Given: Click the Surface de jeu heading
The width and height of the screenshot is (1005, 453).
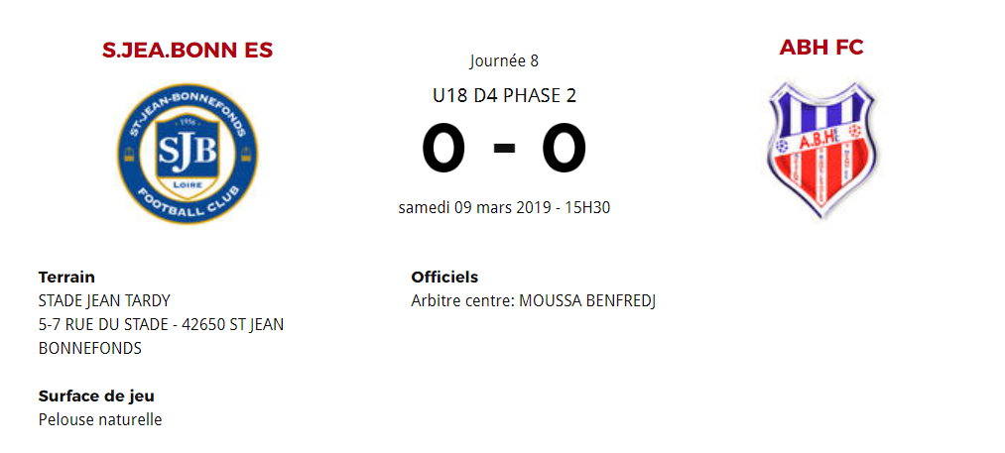Looking at the screenshot, I should pyautogui.click(x=96, y=396).
